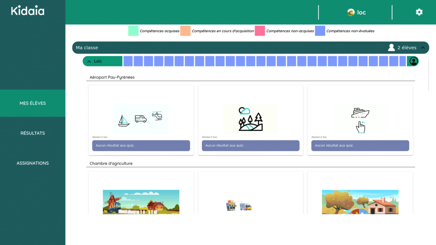Click the green Compétences acquises swatch
Image resolution: width=436 pixels, height=245 pixels.
tap(133, 31)
